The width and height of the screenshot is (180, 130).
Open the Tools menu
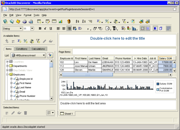pos(36,15)
